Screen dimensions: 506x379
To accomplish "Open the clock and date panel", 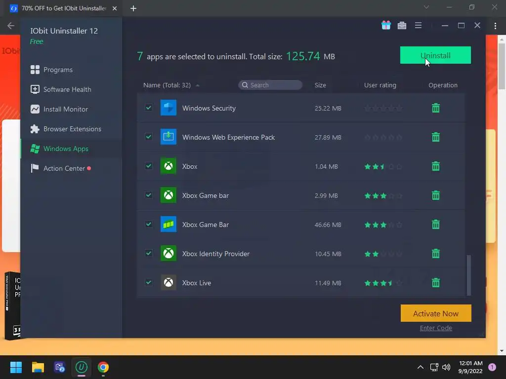I will [x=470, y=367].
